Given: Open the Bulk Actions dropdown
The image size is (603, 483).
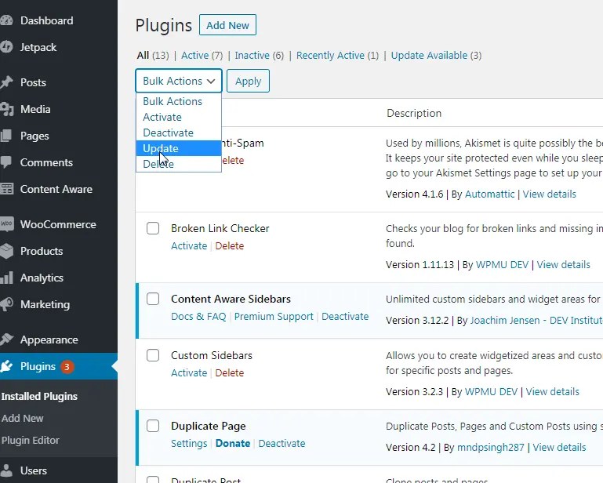Looking at the screenshot, I should point(179,81).
